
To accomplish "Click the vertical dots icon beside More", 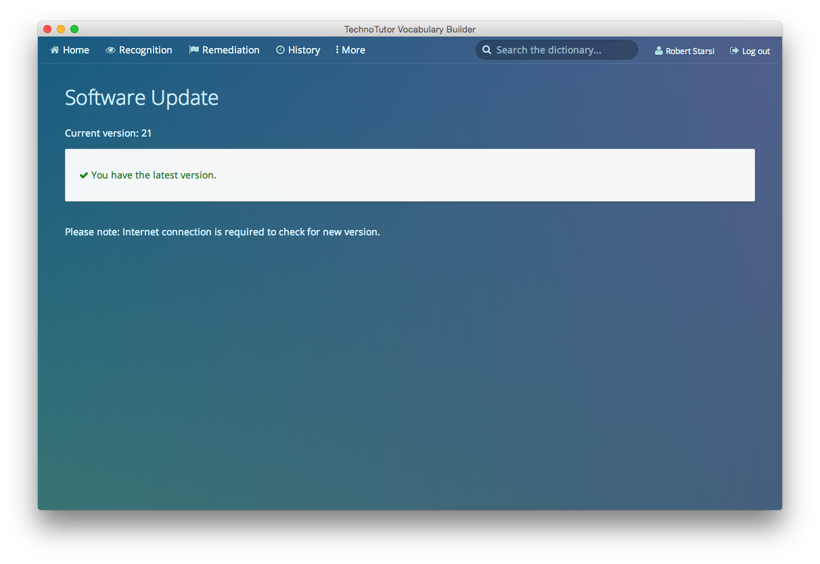I will (336, 49).
